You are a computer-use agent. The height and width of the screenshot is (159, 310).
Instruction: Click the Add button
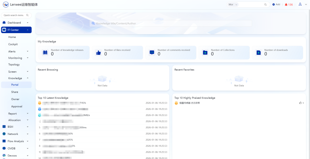276,5
